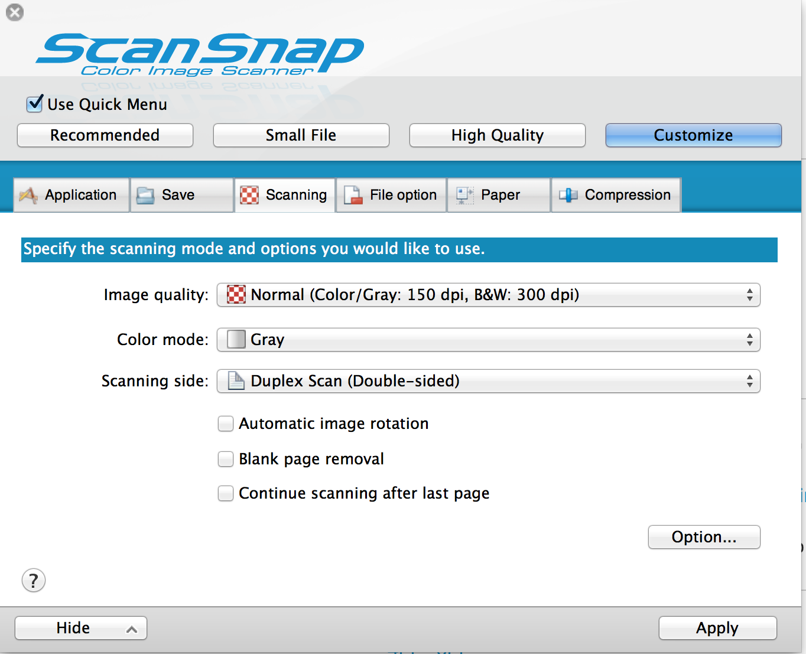Switch to the Save tab
The image size is (806, 654).
181,195
